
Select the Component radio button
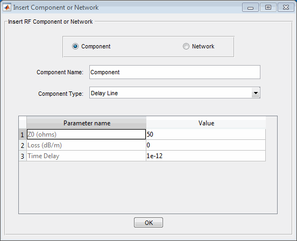click(75, 46)
